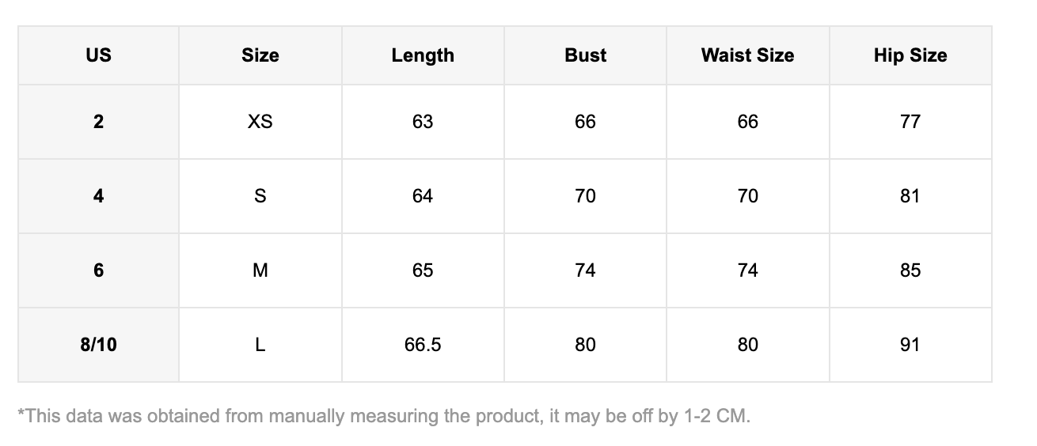Click the Waist Size column header
The height and width of the screenshot is (446, 1037).
[x=747, y=55]
